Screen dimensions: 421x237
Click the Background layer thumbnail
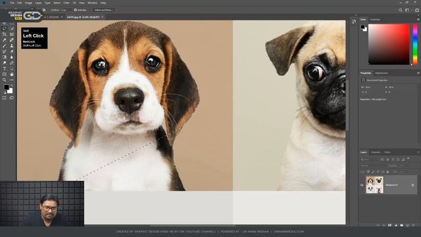point(374,185)
